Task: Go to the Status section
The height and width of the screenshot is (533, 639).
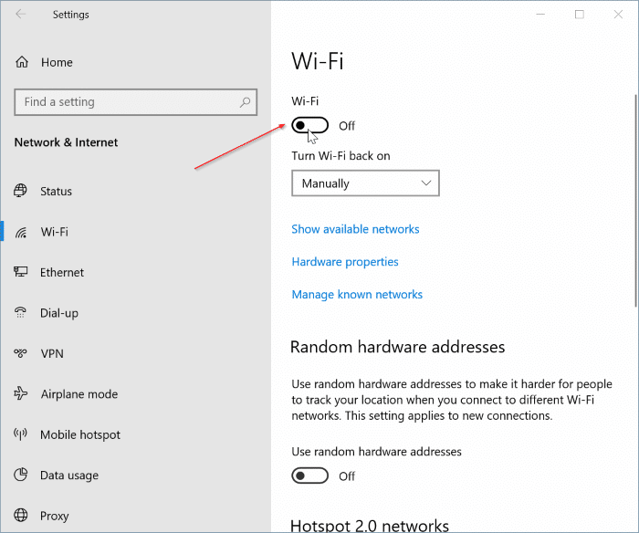Action: [x=56, y=191]
